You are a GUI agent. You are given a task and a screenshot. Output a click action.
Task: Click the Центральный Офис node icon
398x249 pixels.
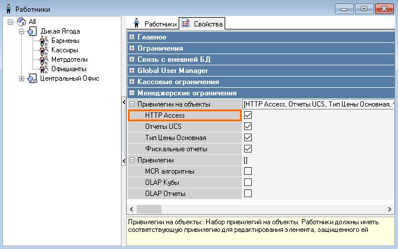point(32,79)
